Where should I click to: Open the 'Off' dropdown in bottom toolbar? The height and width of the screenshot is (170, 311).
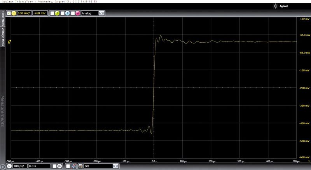(115, 166)
